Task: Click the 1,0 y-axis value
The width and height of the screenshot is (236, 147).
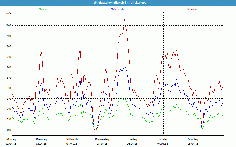Action: (x=9, y=119)
